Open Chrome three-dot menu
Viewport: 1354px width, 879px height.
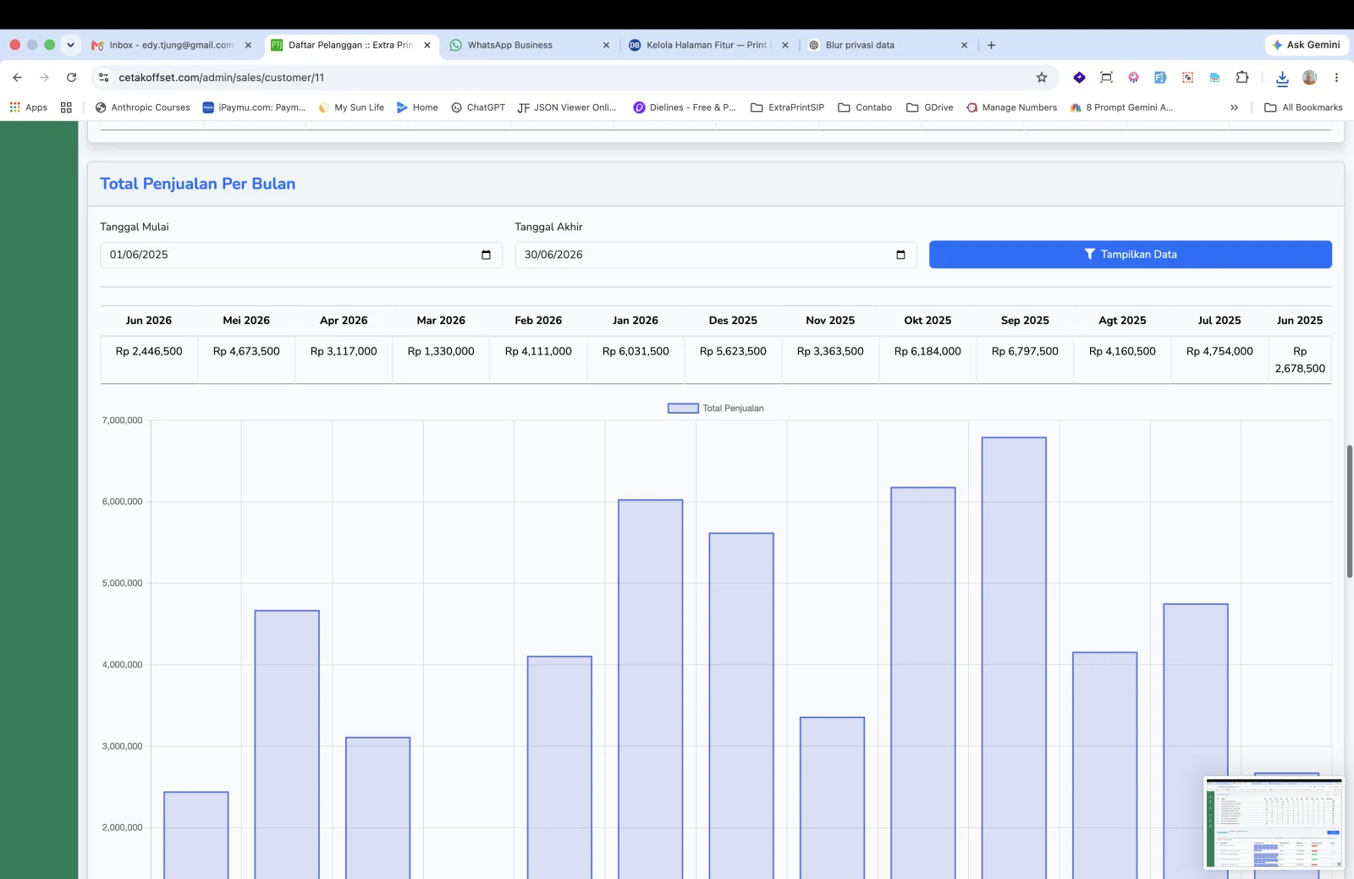click(1337, 77)
